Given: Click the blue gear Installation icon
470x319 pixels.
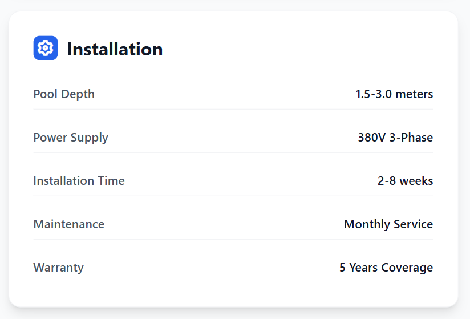Looking at the screenshot, I should pos(46,49).
